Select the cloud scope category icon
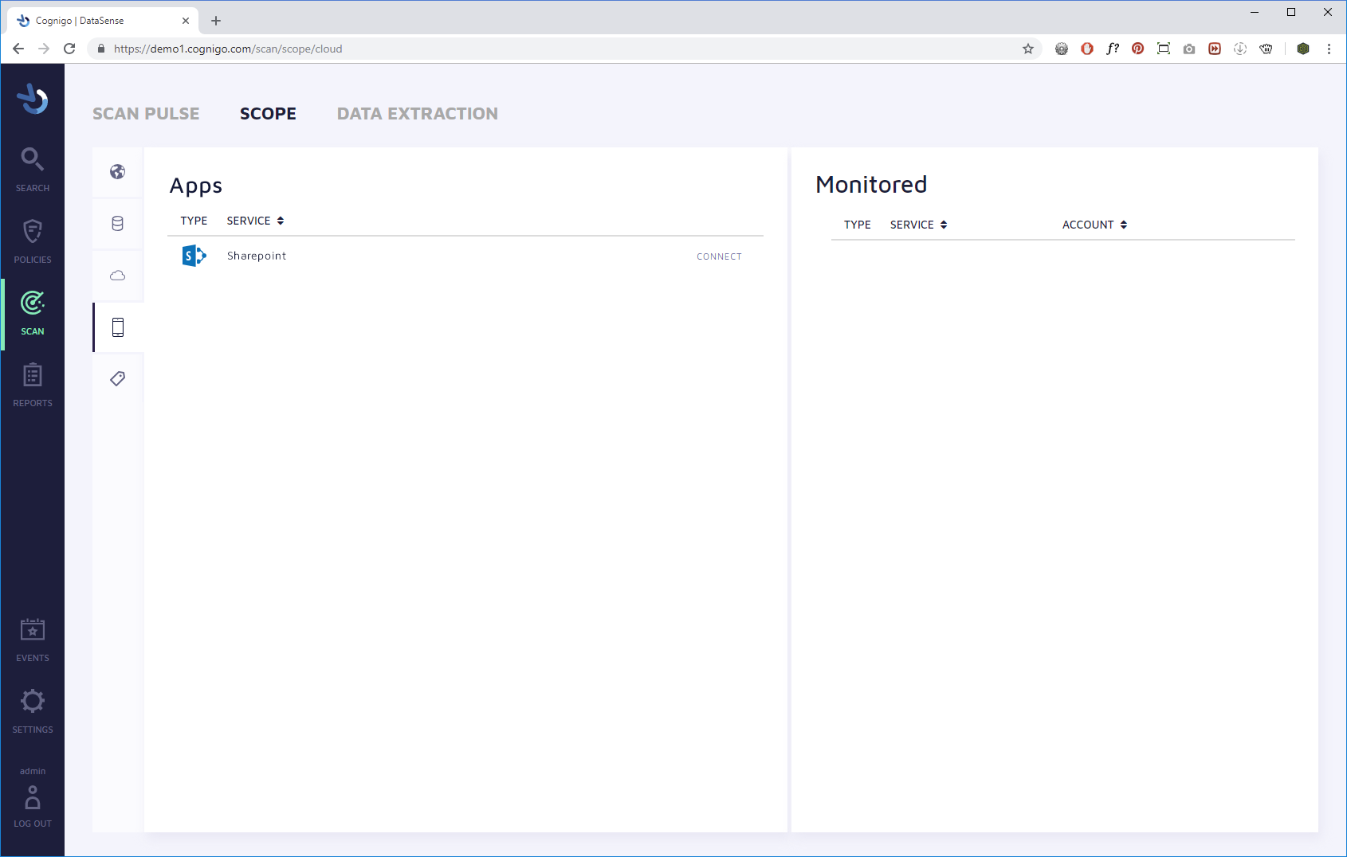Viewport: 1347px width, 857px height. (118, 276)
